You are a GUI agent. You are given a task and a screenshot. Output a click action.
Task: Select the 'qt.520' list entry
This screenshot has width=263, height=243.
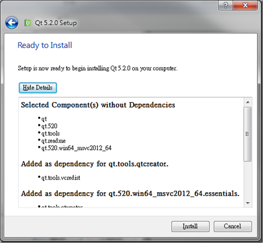pyautogui.click(x=49, y=126)
